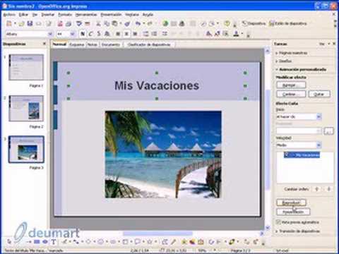The height and width of the screenshot is (254, 339).
Task: Select the Ellipse tool in drawing toolbar
Action: point(45,242)
